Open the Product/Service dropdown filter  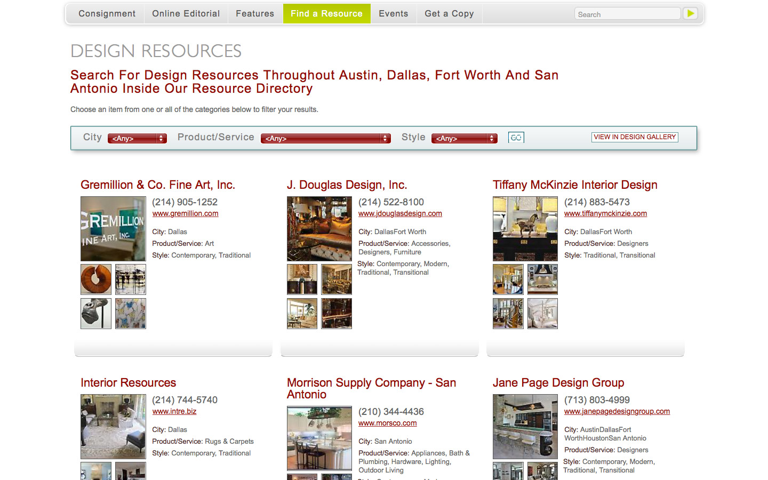point(325,138)
